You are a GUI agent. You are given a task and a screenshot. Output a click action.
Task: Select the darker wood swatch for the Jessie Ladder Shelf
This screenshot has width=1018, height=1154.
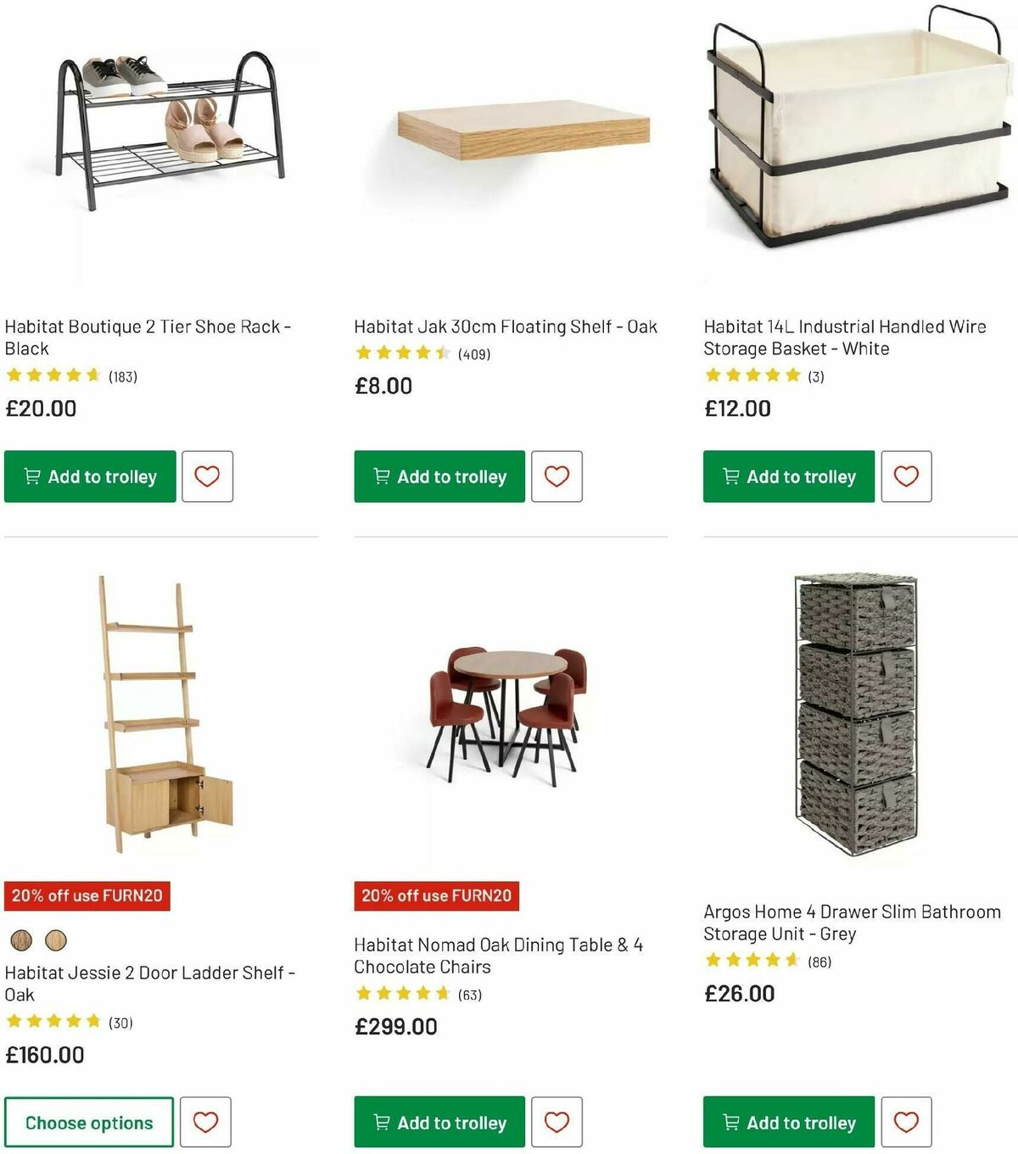20,940
